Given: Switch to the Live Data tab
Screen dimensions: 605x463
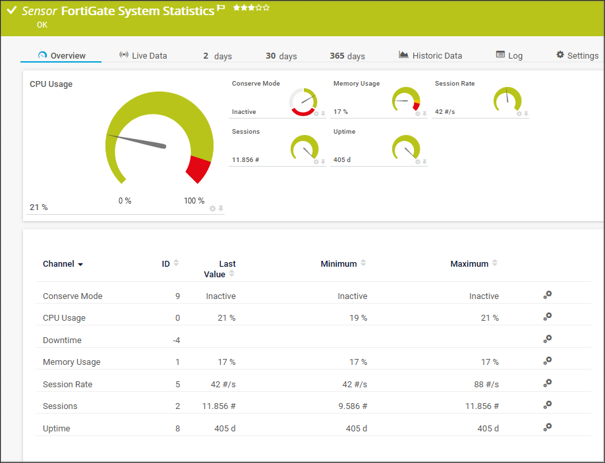Looking at the screenshot, I should pyautogui.click(x=143, y=56).
